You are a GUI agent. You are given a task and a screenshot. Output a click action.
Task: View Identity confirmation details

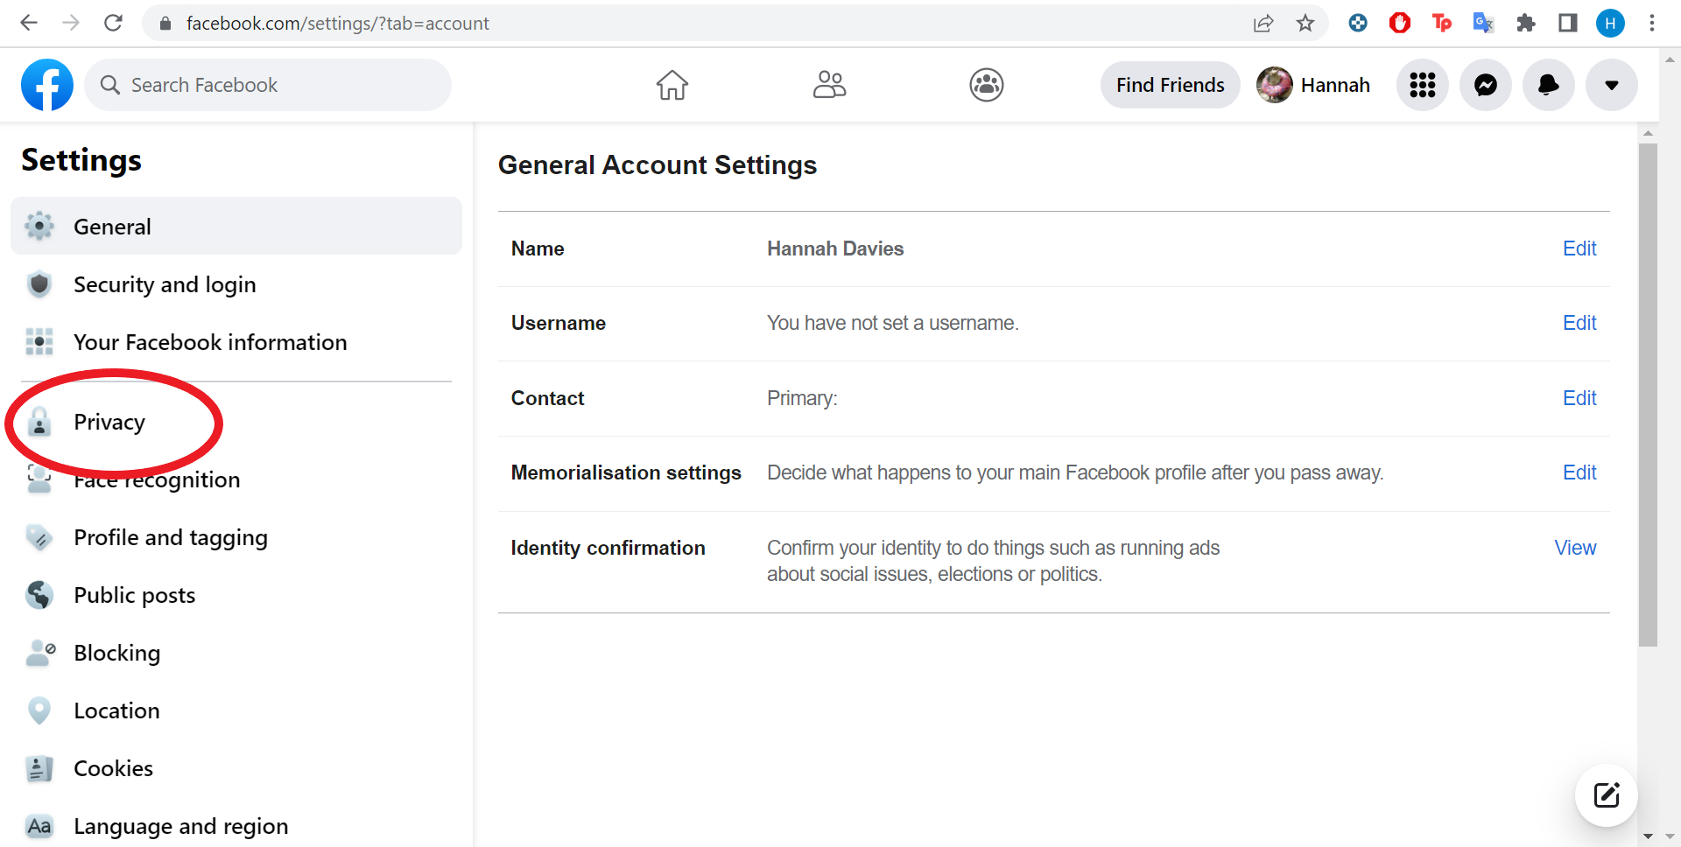click(1575, 548)
